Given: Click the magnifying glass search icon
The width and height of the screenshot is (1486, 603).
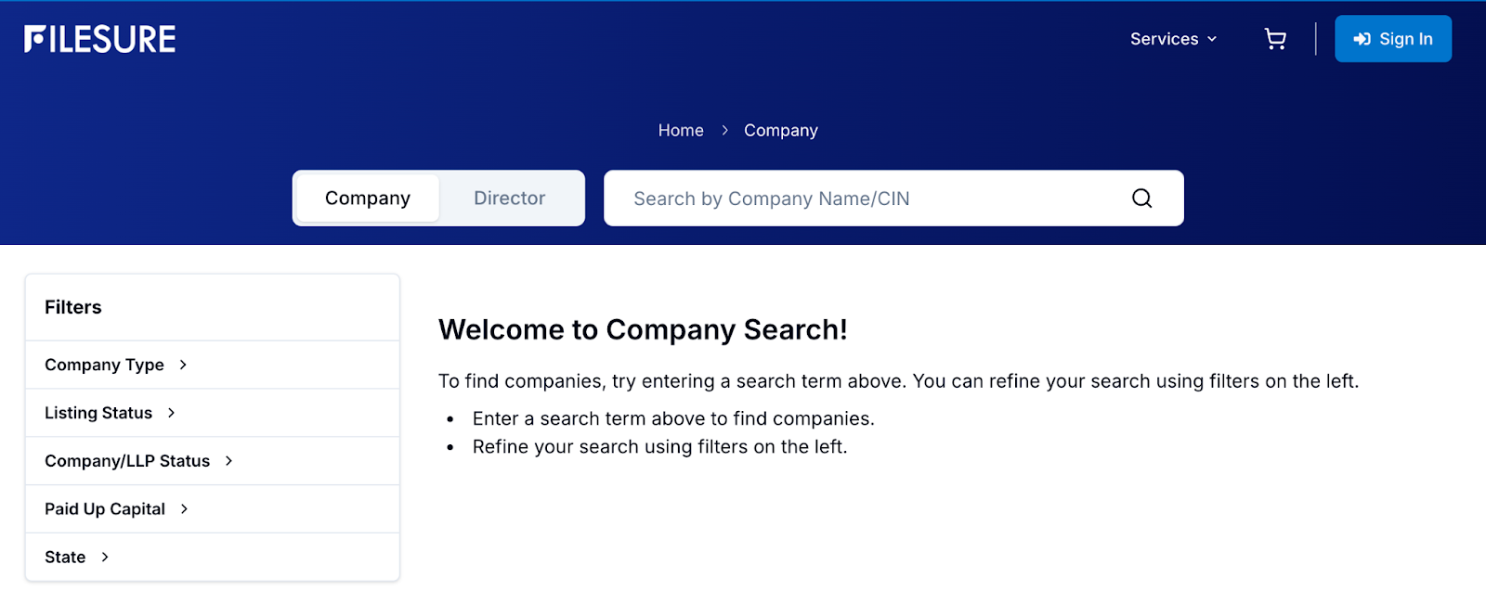Looking at the screenshot, I should (x=1141, y=199).
